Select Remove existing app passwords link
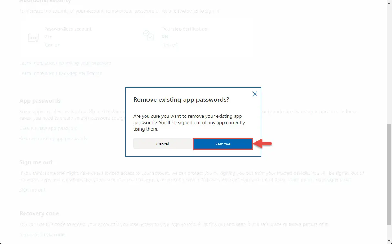Screen dimensions: 392x244 54,139
